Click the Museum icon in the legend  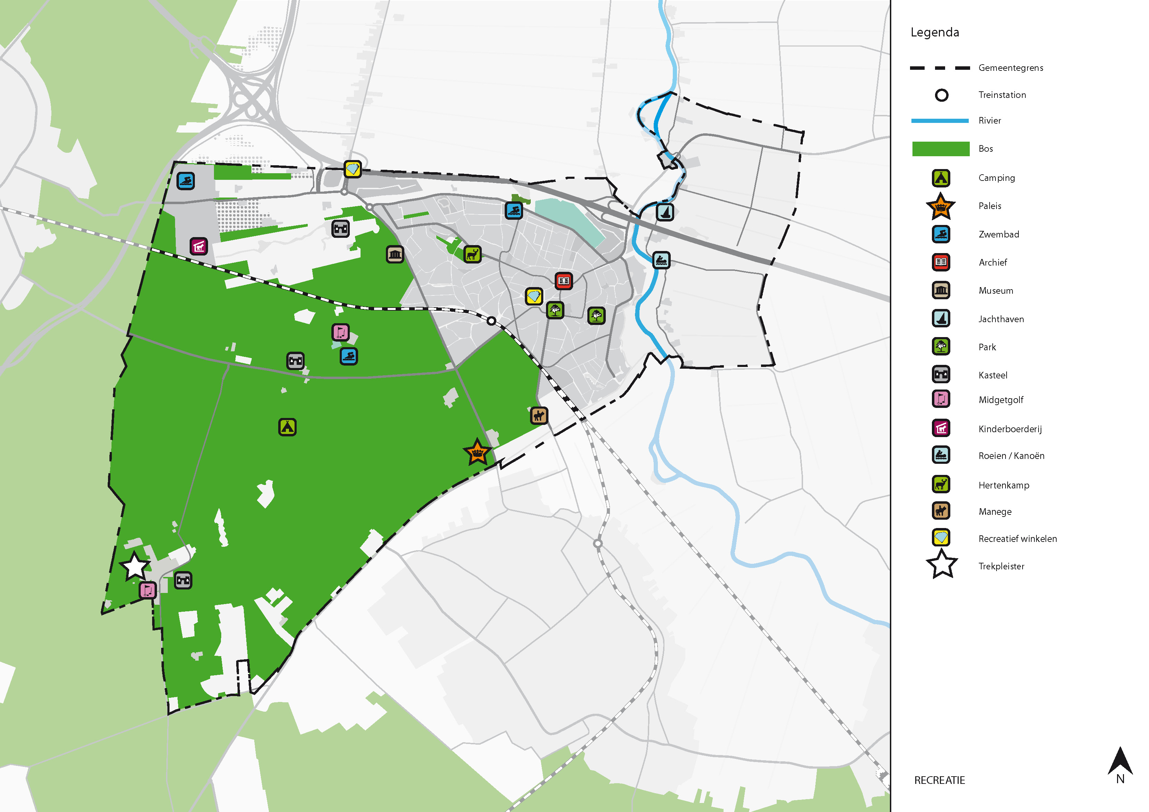click(941, 290)
